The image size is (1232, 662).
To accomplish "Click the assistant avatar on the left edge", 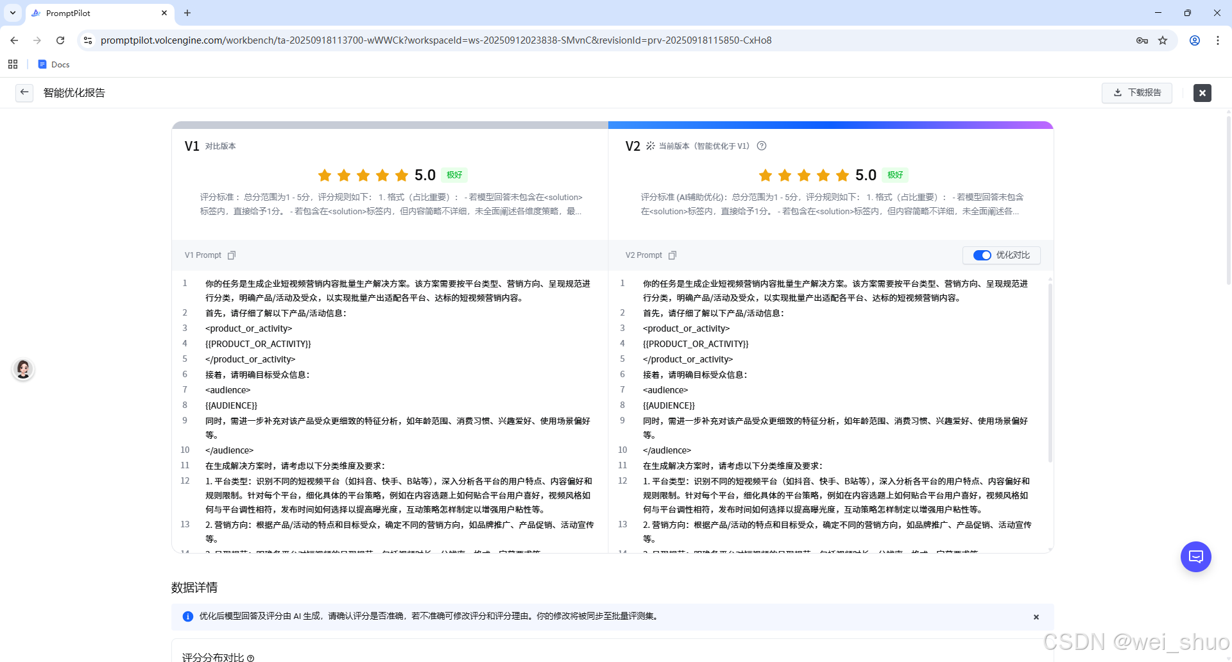I will (x=23, y=369).
